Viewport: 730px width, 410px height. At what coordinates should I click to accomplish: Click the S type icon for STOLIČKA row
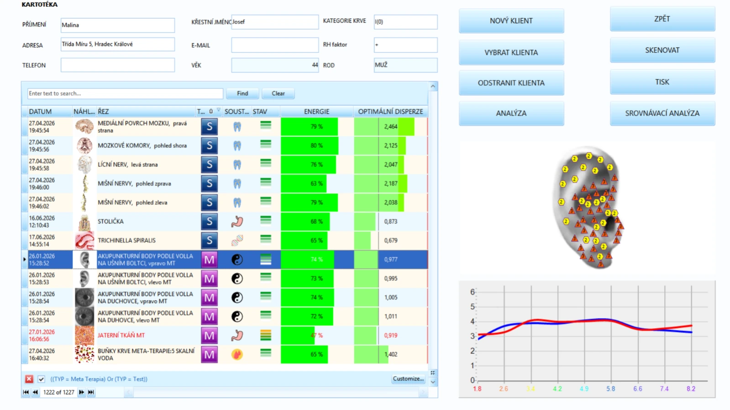(209, 221)
